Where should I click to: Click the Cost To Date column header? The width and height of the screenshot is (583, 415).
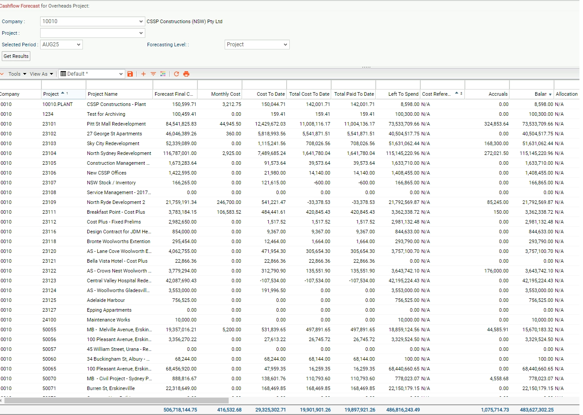click(x=264, y=94)
